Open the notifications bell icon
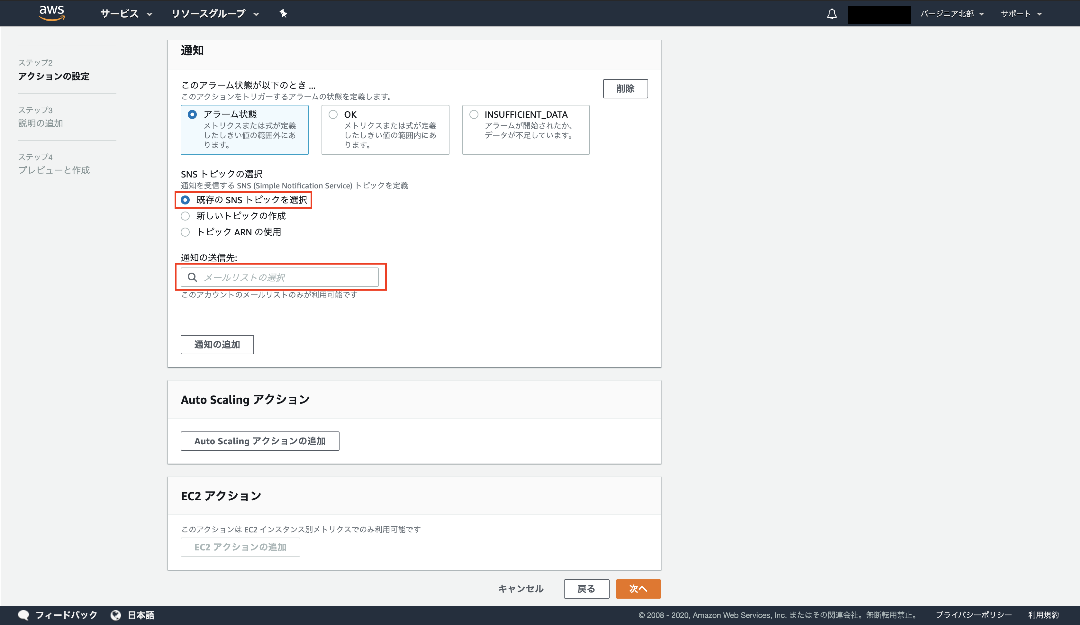The image size is (1080, 625). tap(831, 14)
